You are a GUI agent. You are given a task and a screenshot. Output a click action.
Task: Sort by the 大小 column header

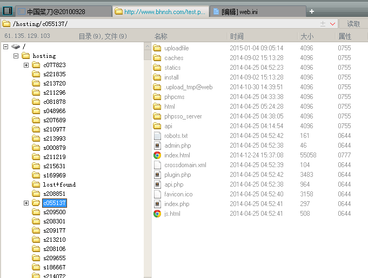(307, 36)
